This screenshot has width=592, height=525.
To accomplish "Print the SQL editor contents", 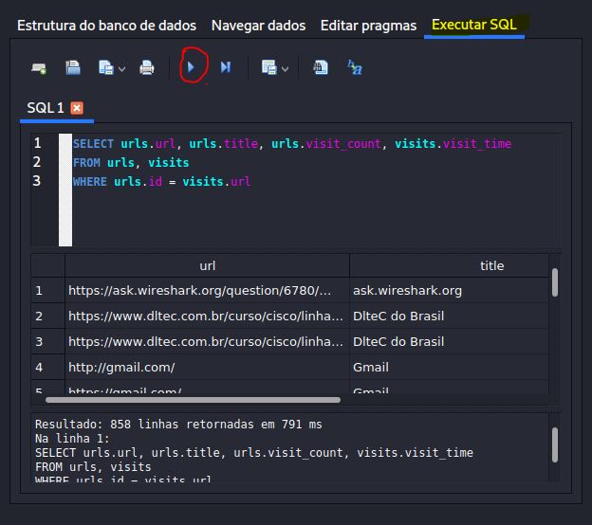I will pyautogui.click(x=147, y=67).
